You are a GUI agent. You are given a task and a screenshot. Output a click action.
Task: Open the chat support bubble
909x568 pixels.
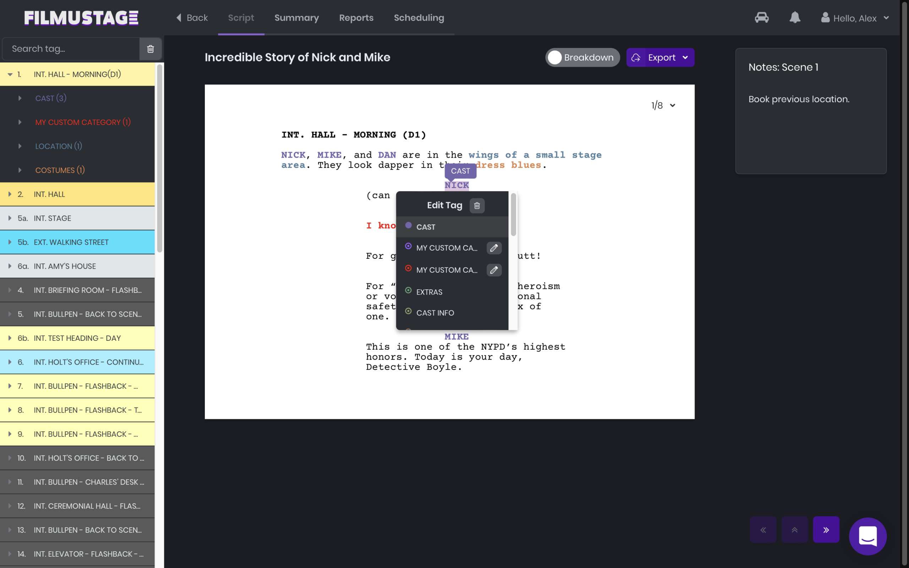point(868,536)
